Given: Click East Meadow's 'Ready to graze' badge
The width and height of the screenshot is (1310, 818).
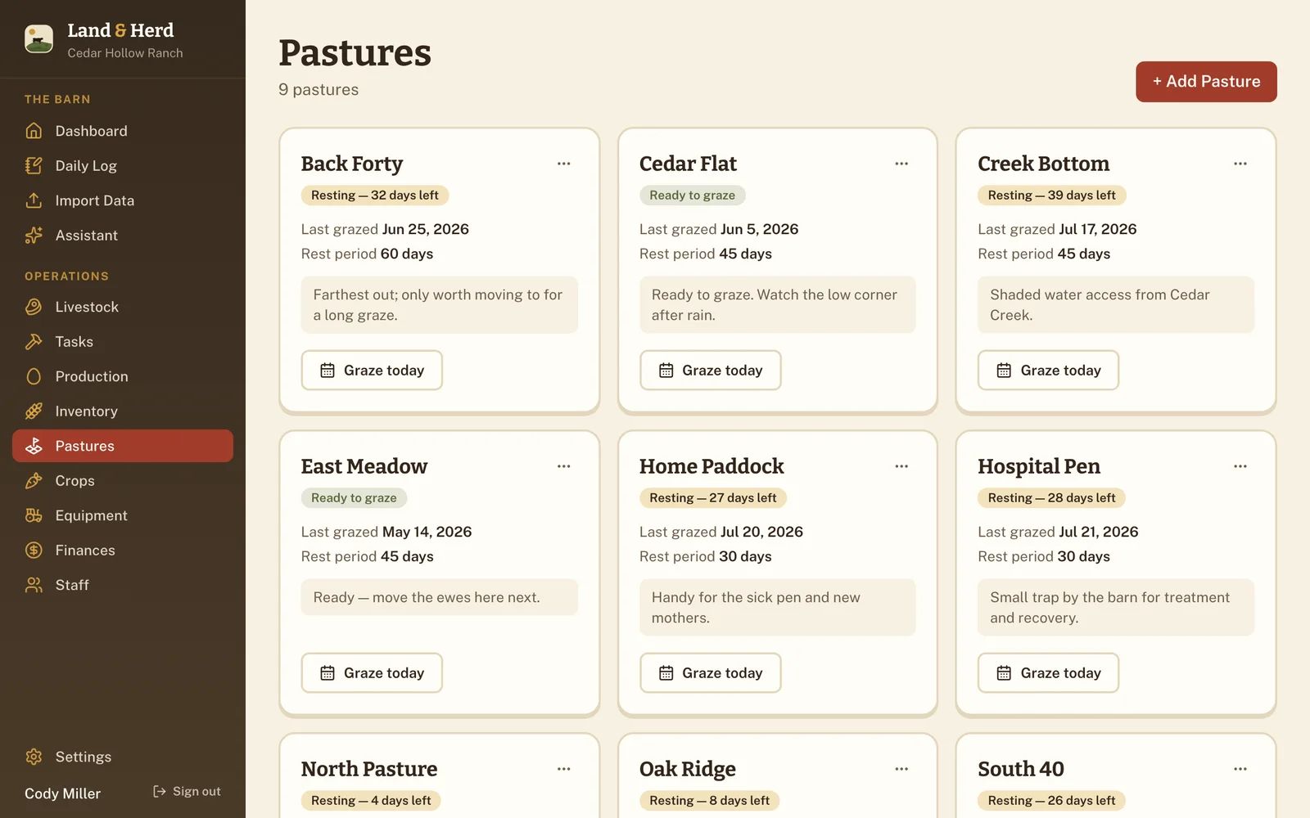Looking at the screenshot, I should point(354,498).
